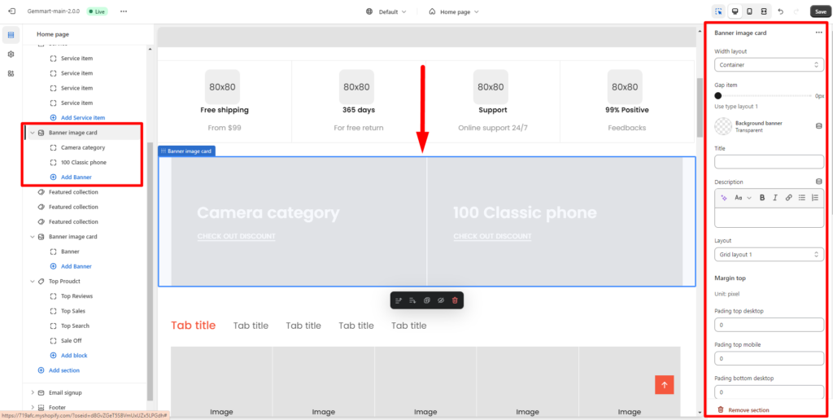The image size is (833, 420).
Task: Click the Live status badge
Action: [97, 11]
